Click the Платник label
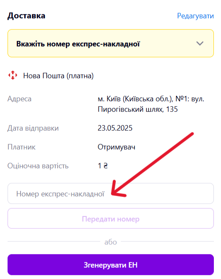Image resolution: width=221 pixels, height=279 pixels. point(21,147)
